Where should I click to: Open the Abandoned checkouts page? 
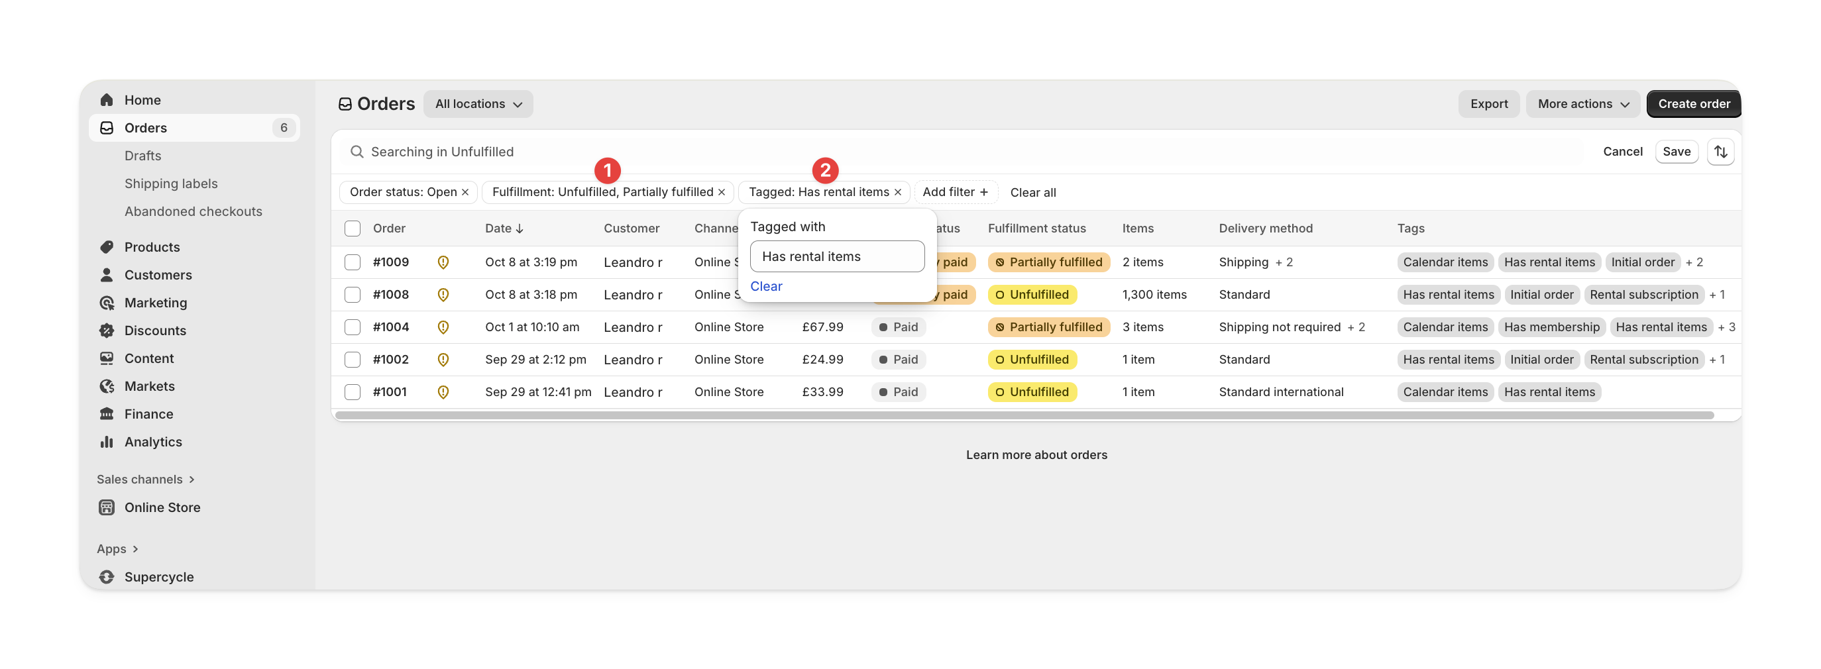(x=193, y=211)
